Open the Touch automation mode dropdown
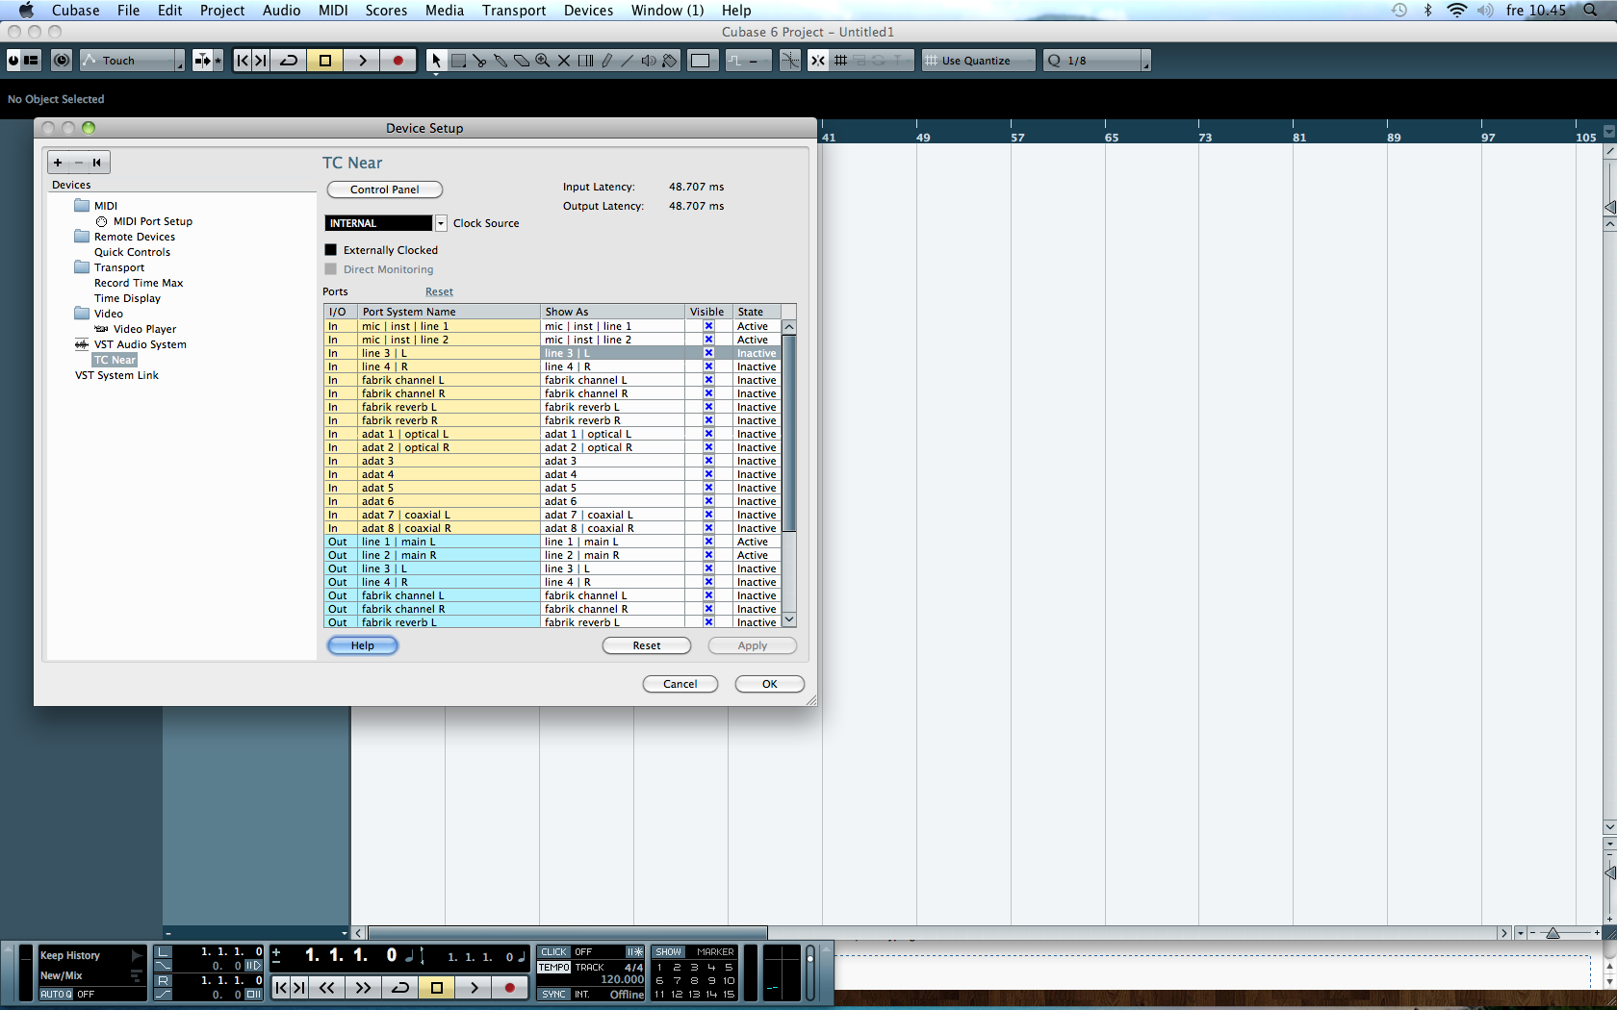This screenshot has width=1617, height=1010. (x=132, y=61)
